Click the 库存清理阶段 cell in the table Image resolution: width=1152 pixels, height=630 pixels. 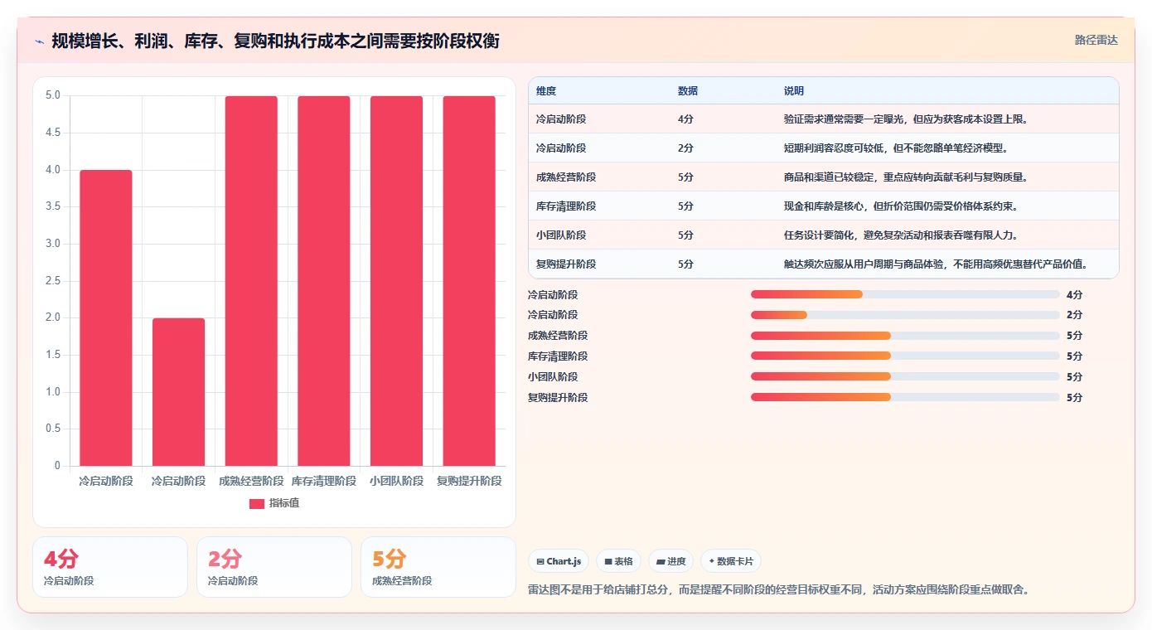coord(566,206)
